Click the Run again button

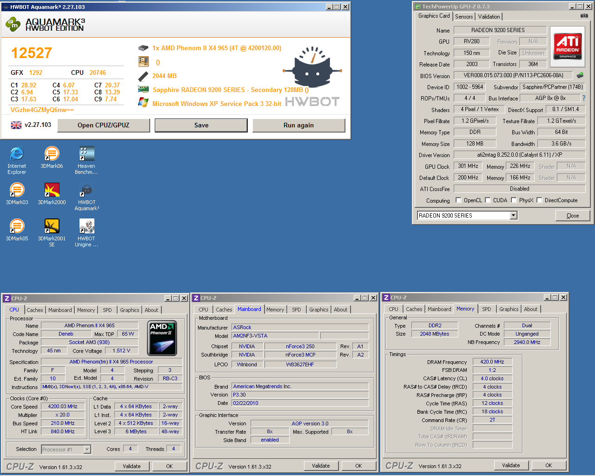(298, 125)
